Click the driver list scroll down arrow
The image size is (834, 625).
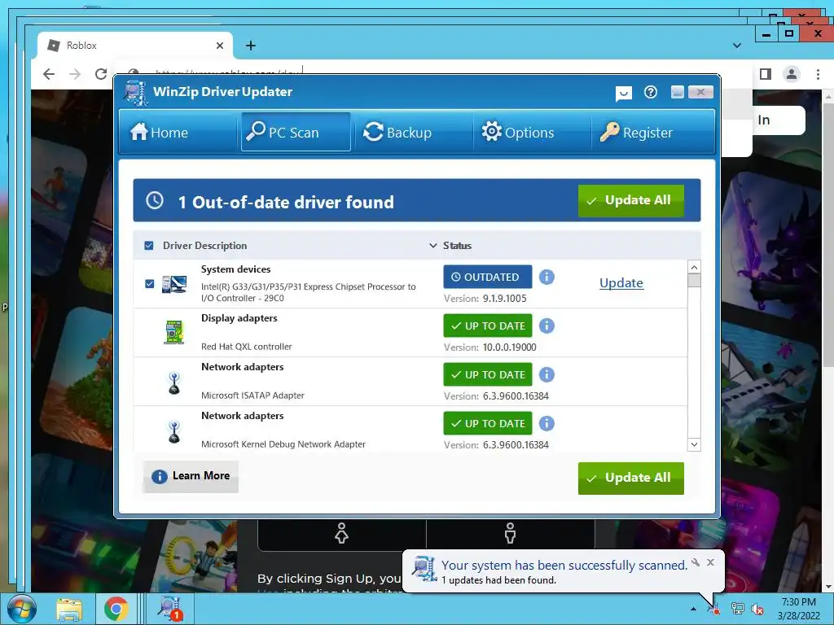(694, 444)
